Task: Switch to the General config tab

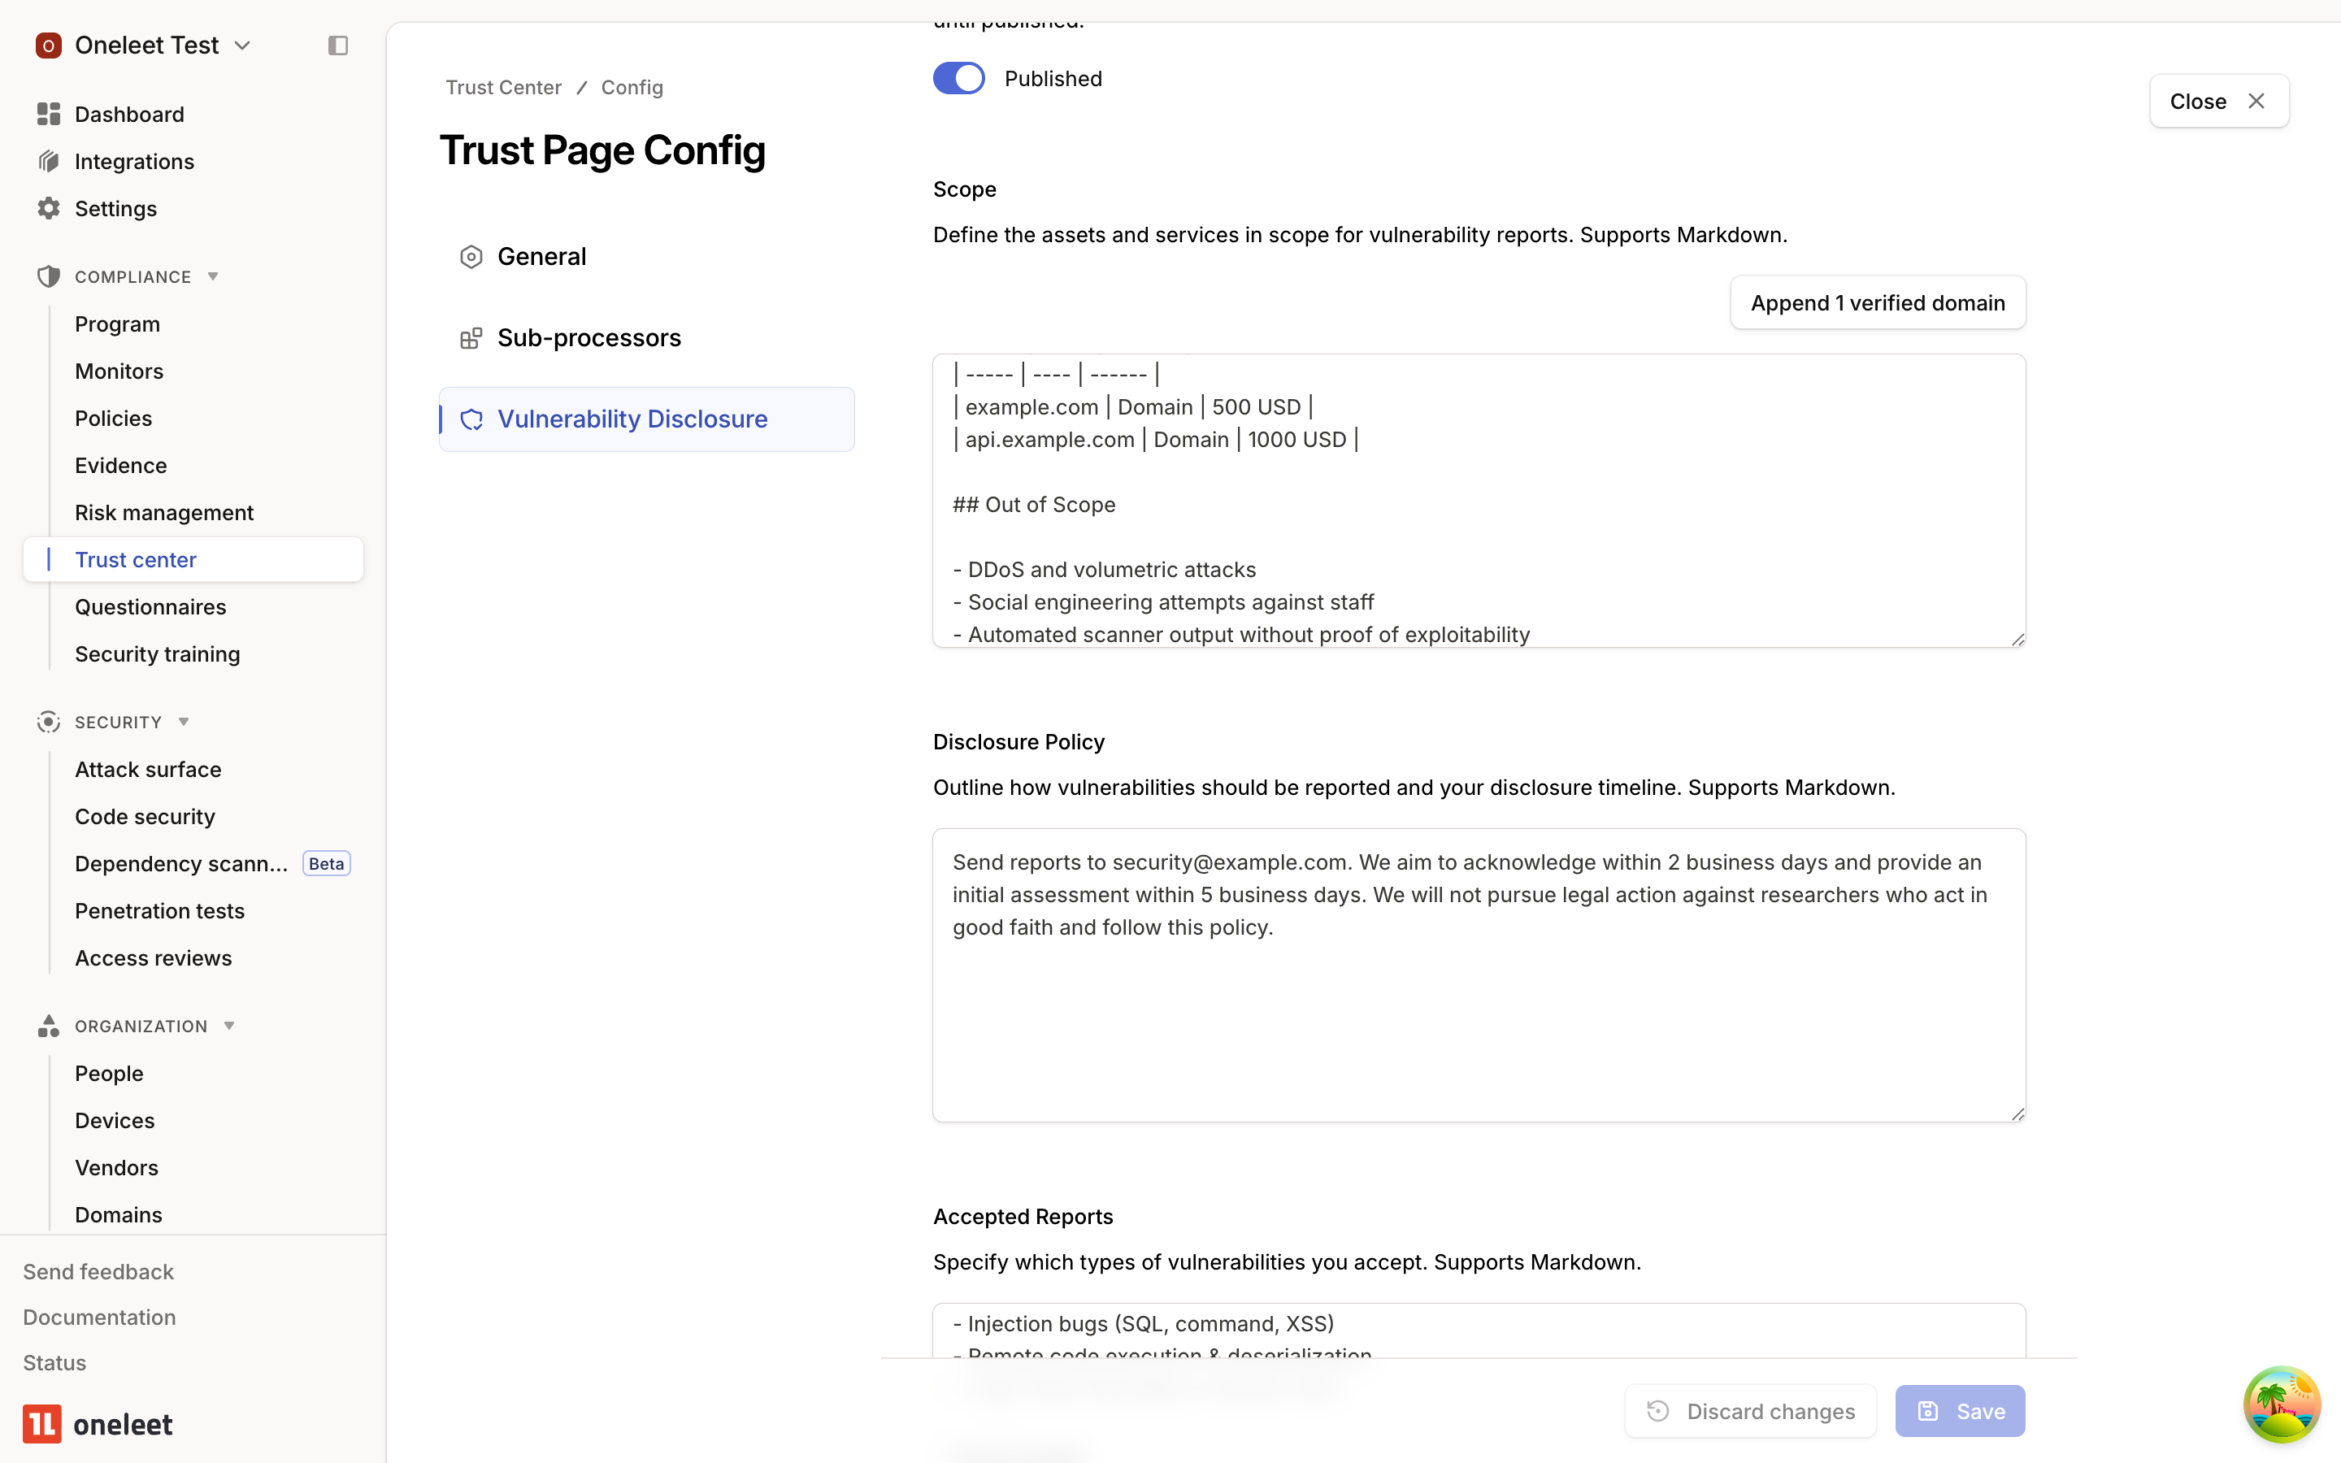Action: point(541,255)
